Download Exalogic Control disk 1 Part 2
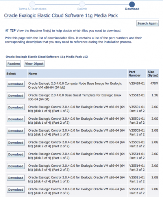This screenshot has height=197, width=163. pos(16,119)
